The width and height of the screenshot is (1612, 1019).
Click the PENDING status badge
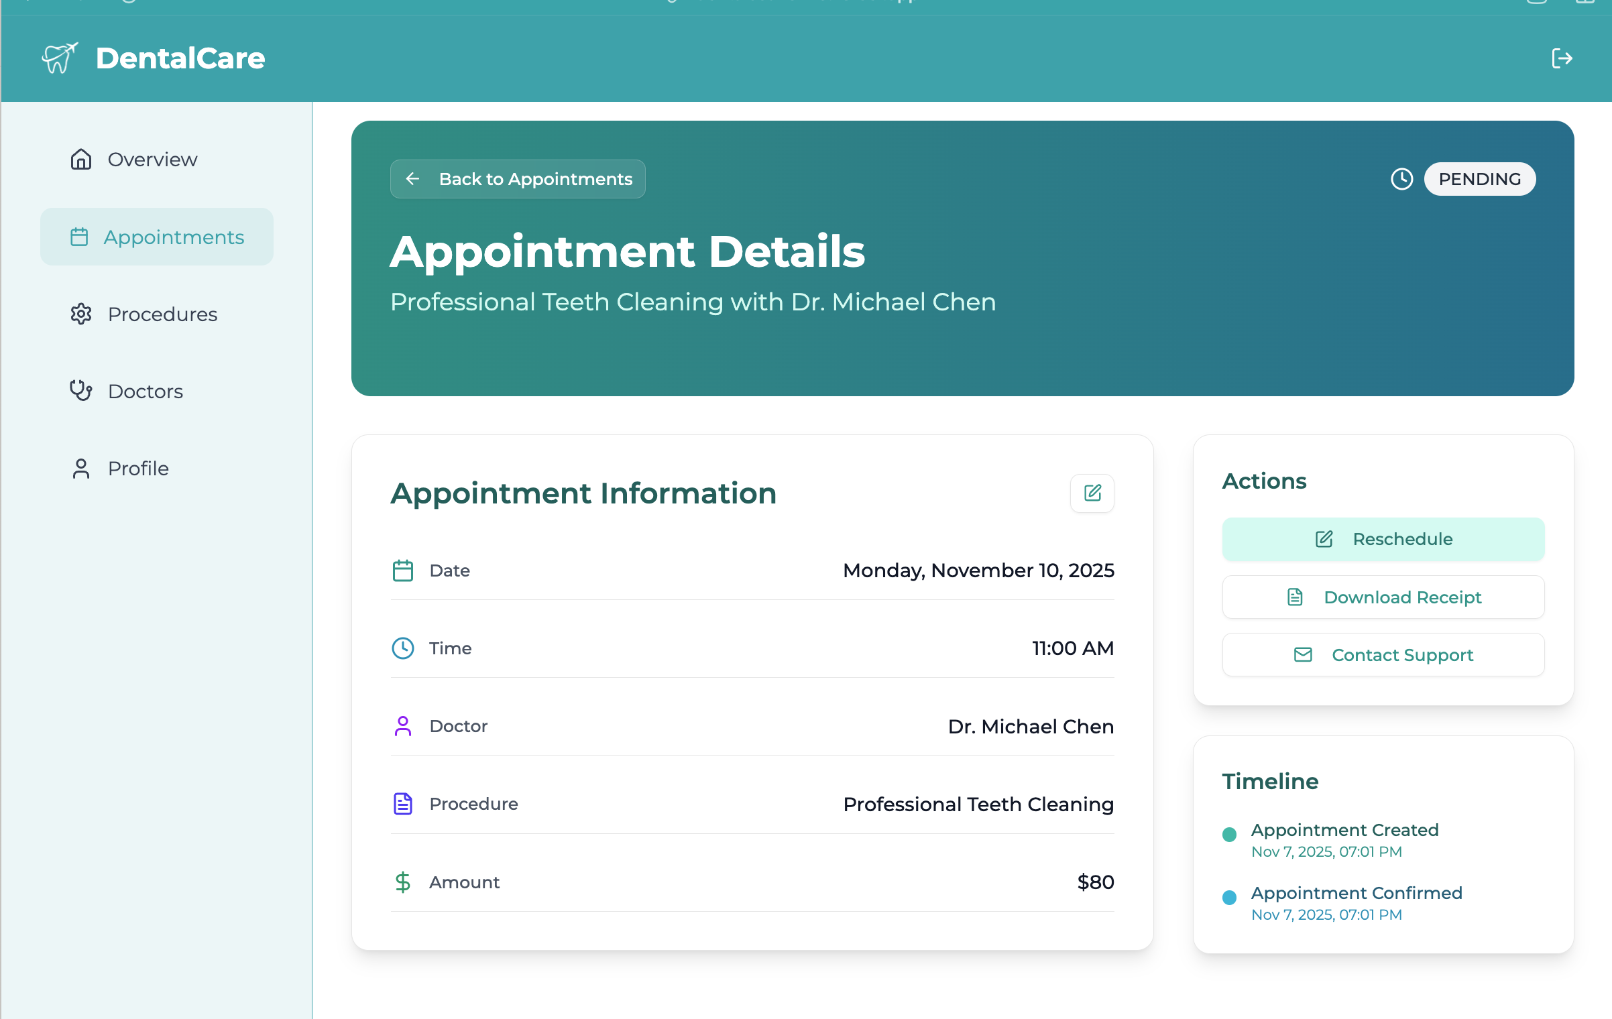(1480, 179)
